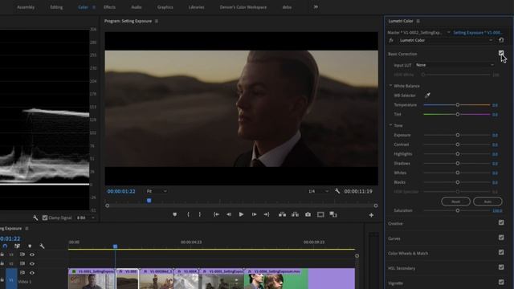Export a frame with the camera icon
This screenshot has height=289, width=514.
(308, 214)
